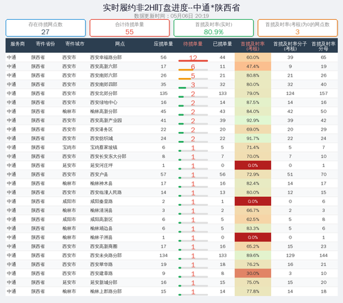Select the 榆林清涧县 network name
This screenshot has width=343, height=303.
[x=102, y=211]
